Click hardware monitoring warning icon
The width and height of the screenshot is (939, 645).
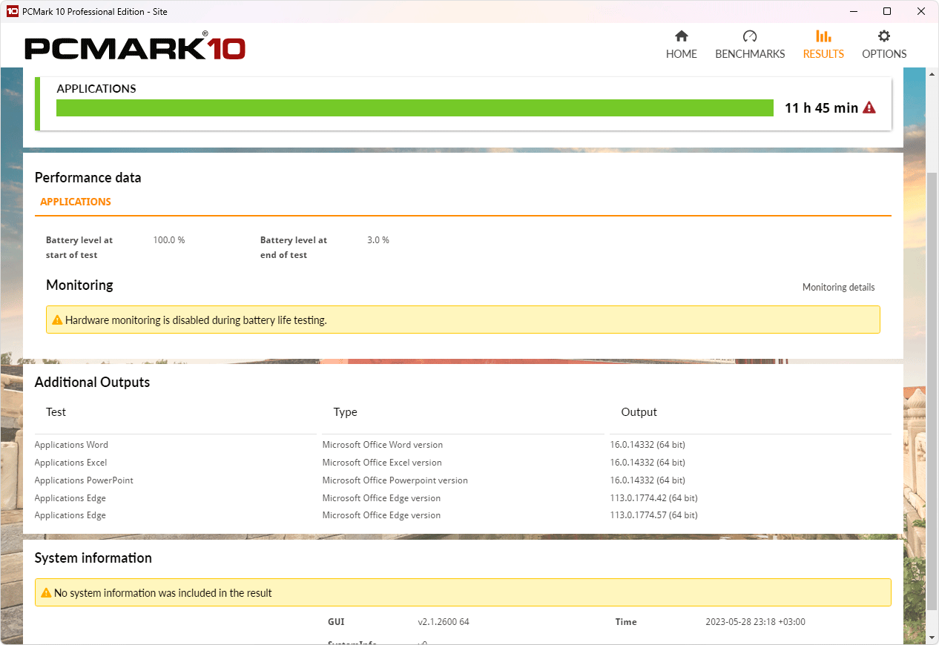(x=57, y=320)
